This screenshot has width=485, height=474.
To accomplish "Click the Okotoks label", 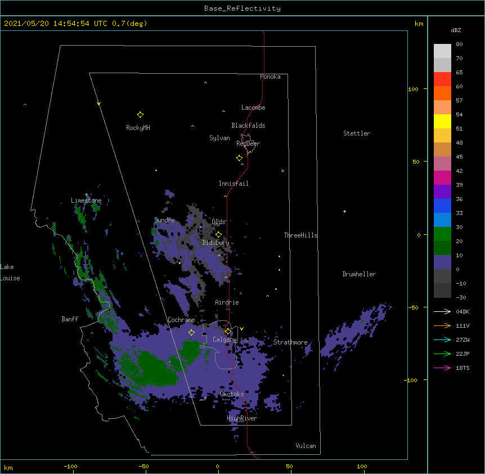I will (232, 394).
